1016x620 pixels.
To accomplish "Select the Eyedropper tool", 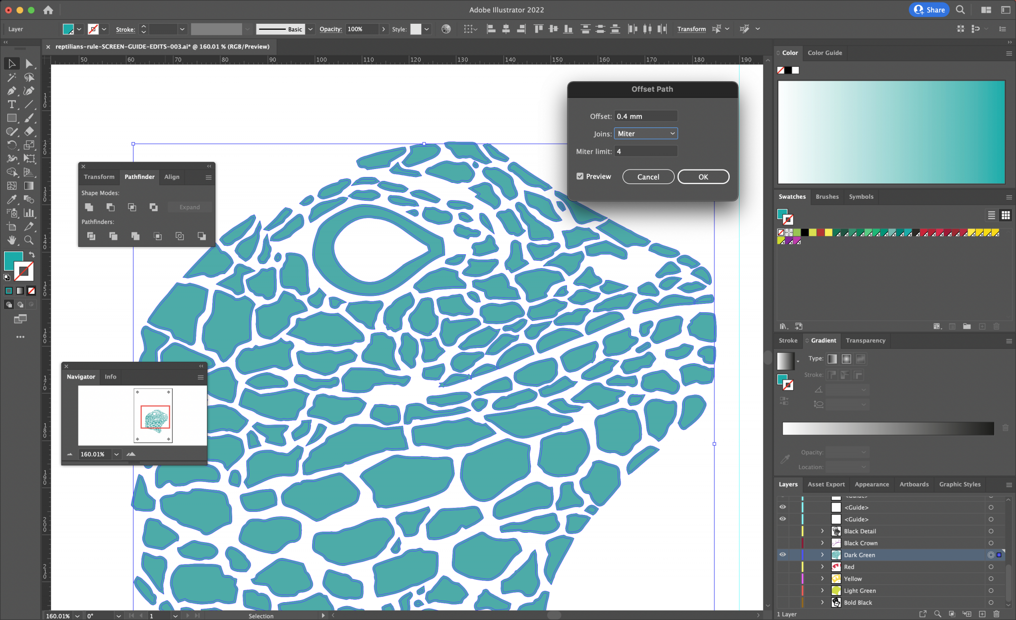I will 12,199.
